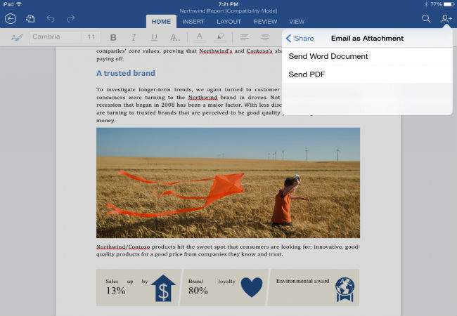This screenshot has height=316, width=457.
Task: Open the font size 11 box
Action: [91, 37]
